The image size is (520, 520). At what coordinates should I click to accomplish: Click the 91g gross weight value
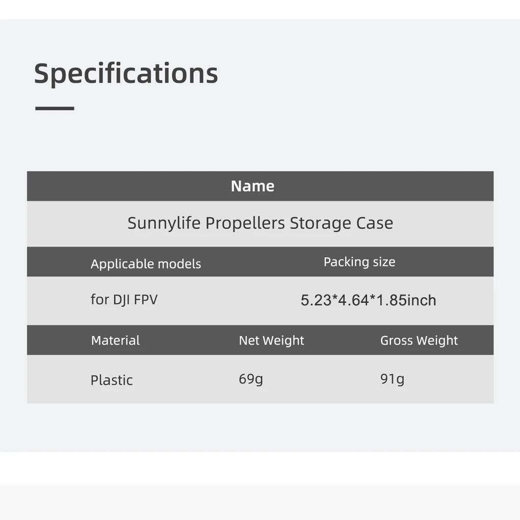tap(392, 379)
